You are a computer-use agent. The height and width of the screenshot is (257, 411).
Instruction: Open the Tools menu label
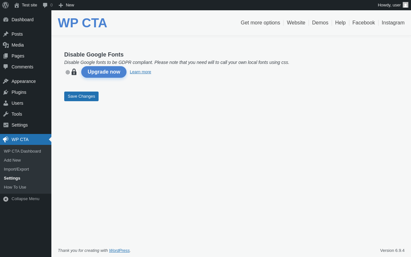17,114
